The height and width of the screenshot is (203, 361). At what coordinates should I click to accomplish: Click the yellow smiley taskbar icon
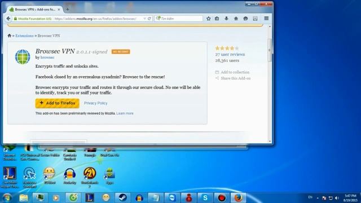pyautogui.click(x=106, y=198)
